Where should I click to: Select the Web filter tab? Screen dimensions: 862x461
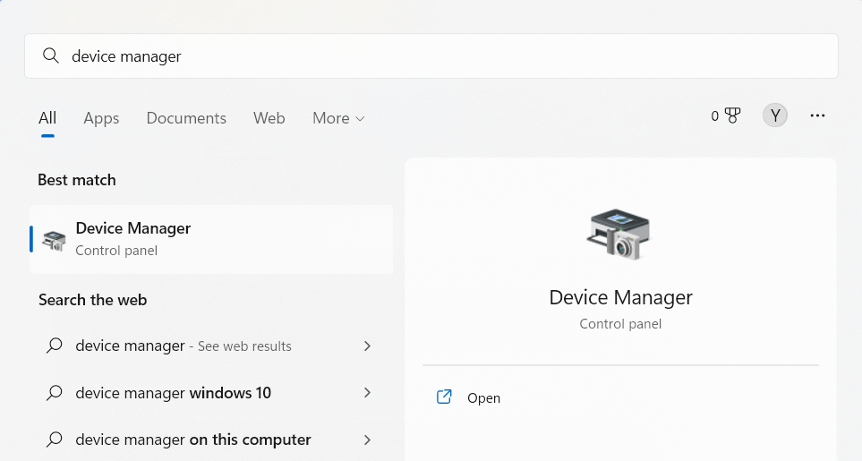(x=269, y=118)
